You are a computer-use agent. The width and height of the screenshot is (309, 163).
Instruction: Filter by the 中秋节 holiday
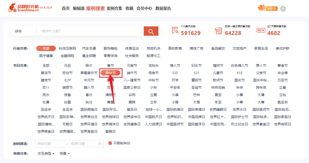click(x=154, y=80)
